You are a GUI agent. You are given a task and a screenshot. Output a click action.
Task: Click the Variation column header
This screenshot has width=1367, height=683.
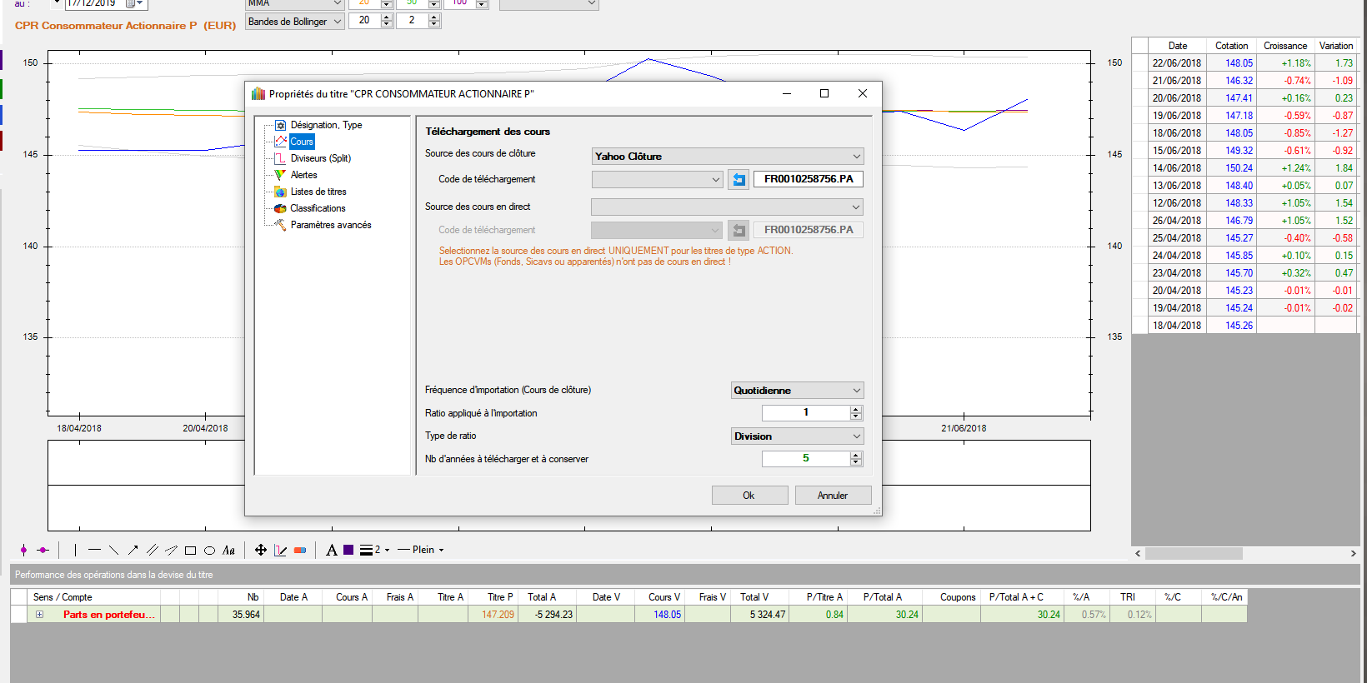(x=1336, y=46)
